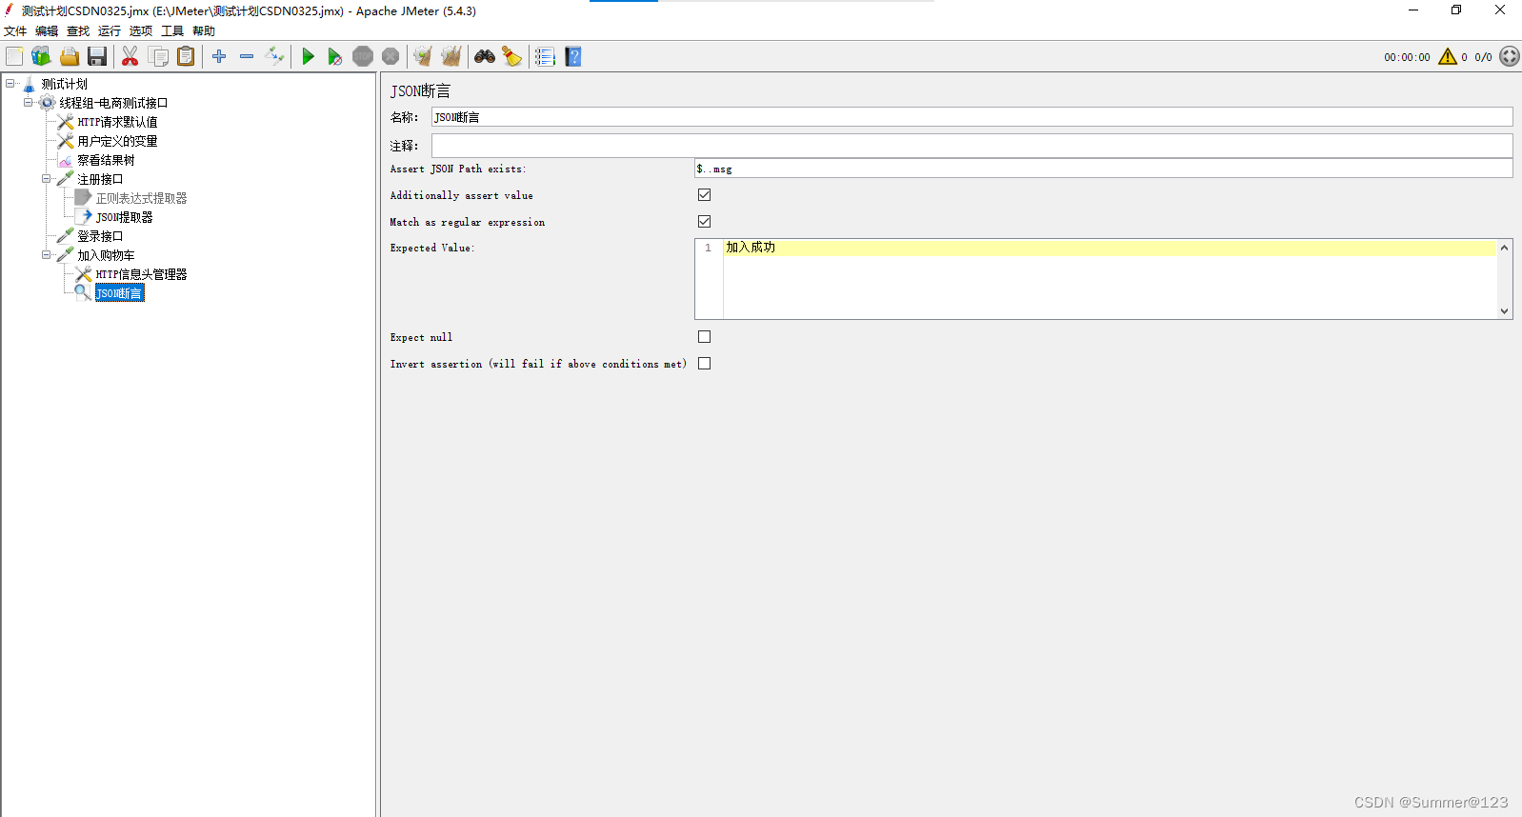Open the 帮助 menu

point(204,31)
